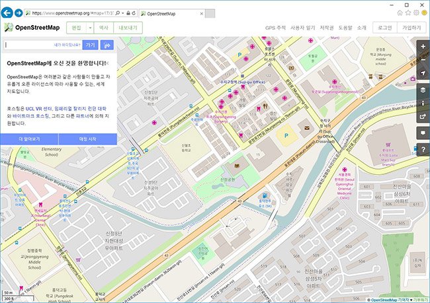Image resolution: width=430 pixels, height=303 pixels.
Task: Click the 내가 어디있나요? link
Action: coord(67,45)
